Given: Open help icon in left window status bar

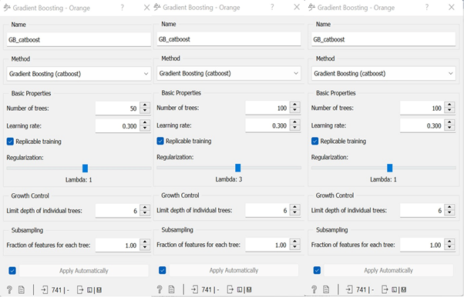Looking at the screenshot, I should click(x=9, y=290).
